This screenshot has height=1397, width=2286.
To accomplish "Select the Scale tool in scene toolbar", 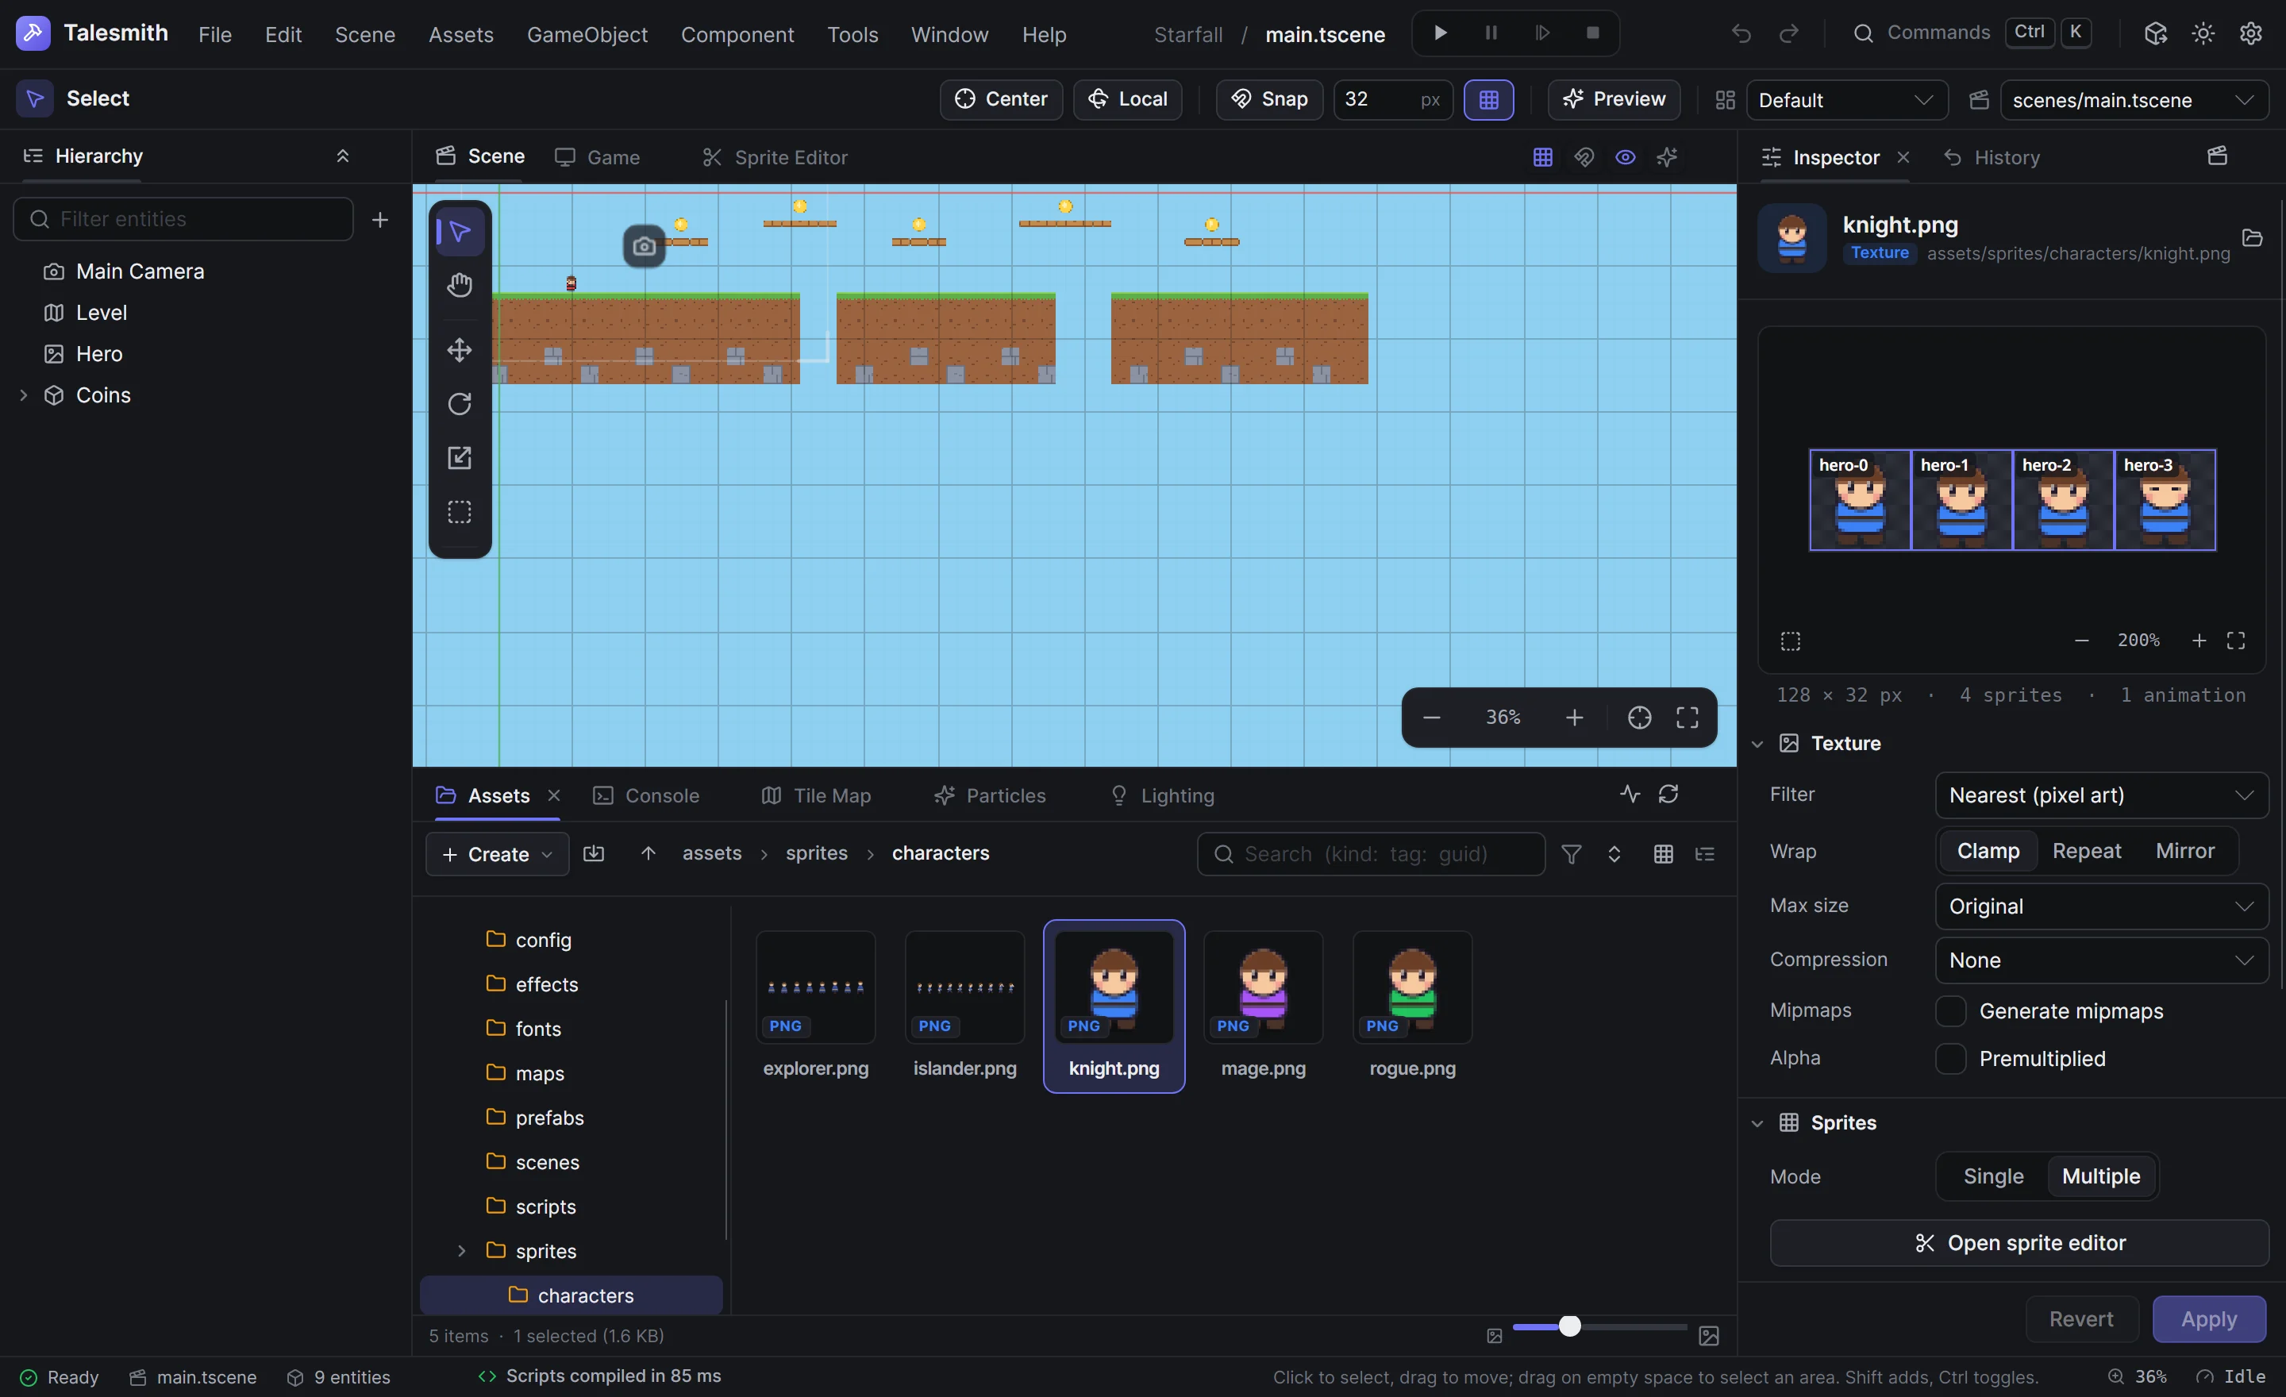I will click(460, 457).
